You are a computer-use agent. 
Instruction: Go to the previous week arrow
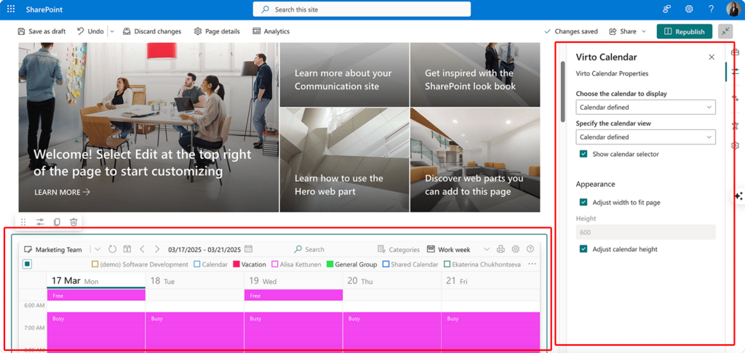pos(142,249)
